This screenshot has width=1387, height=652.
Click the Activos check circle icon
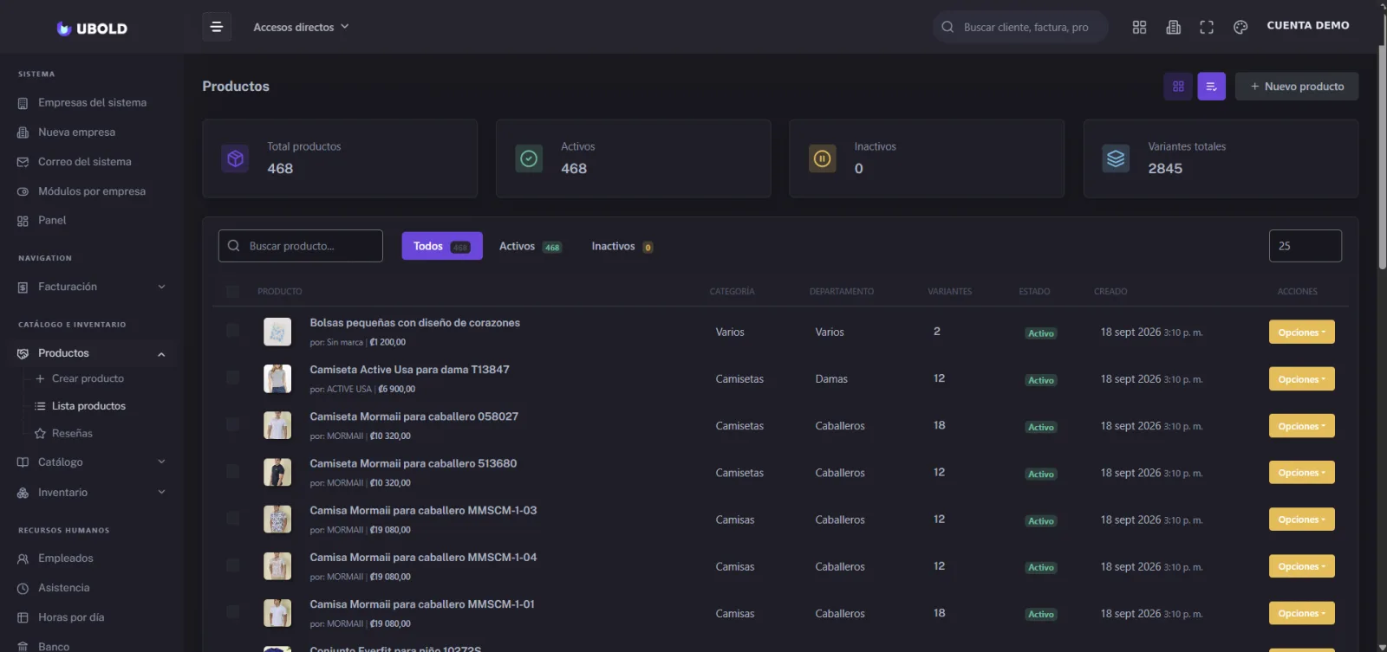(x=529, y=158)
